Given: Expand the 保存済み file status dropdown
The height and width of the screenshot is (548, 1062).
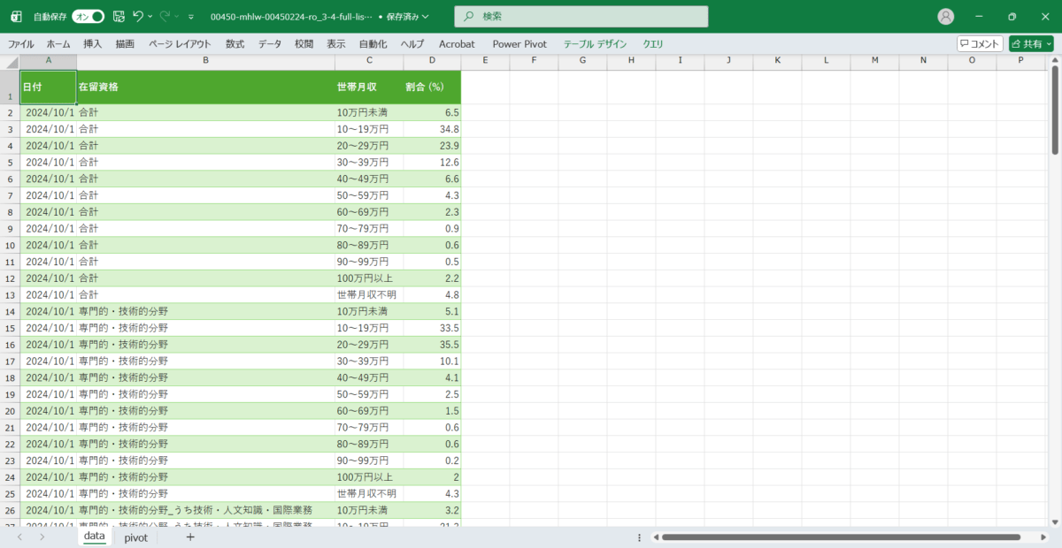Looking at the screenshot, I should point(426,17).
